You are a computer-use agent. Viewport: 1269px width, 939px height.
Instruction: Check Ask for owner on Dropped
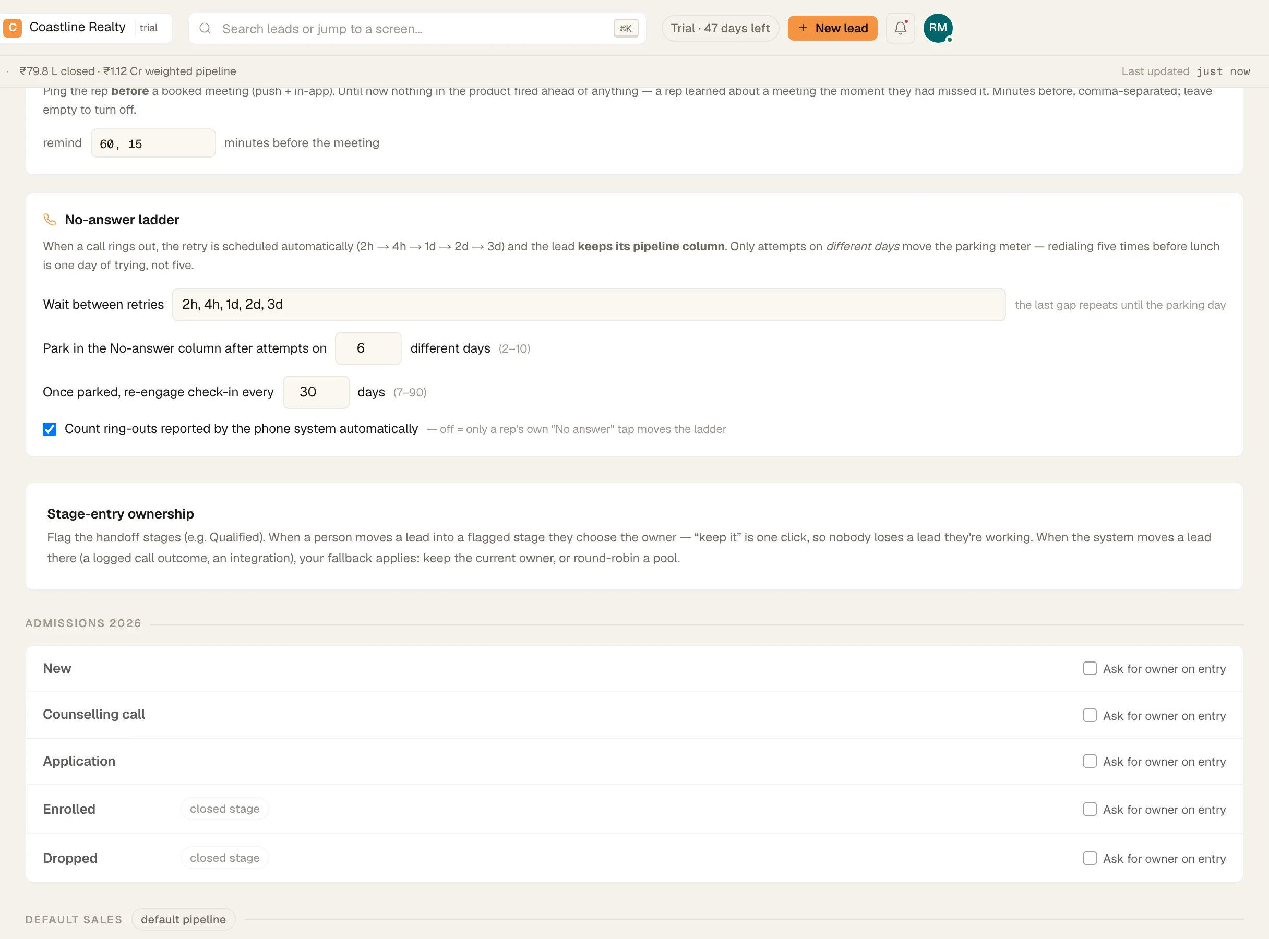point(1090,858)
